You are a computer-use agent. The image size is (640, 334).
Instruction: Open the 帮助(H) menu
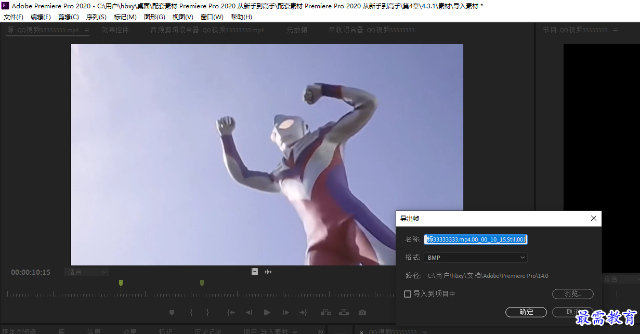pyautogui.click(x=241, y=17)
